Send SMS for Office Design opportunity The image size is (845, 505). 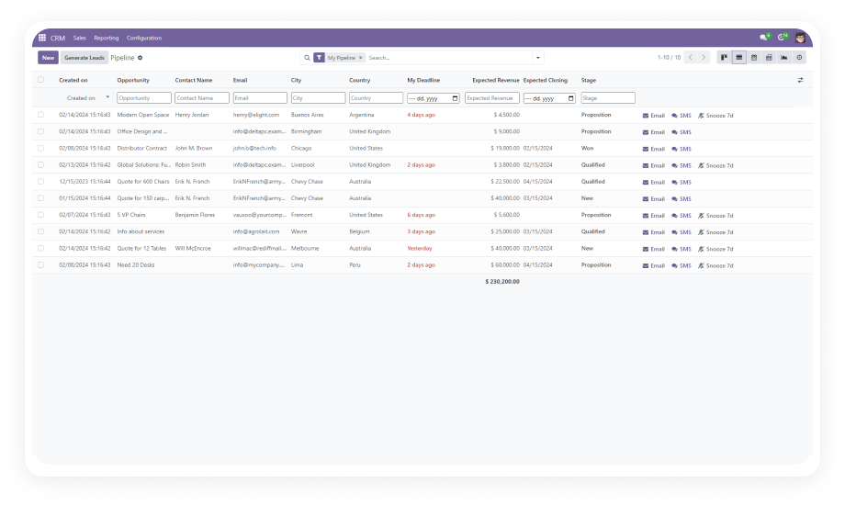(682, 132)
